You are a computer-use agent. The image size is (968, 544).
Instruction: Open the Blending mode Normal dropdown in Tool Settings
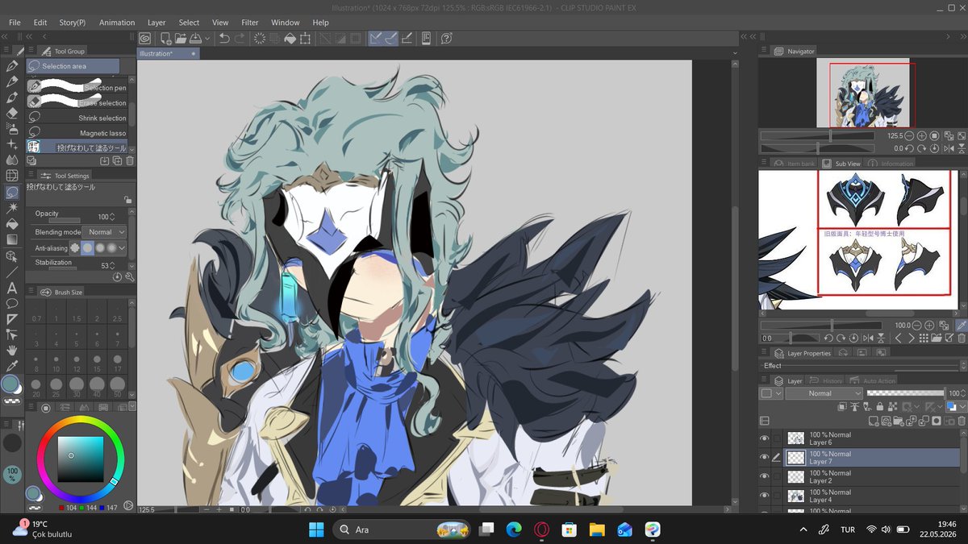click(x=104, y=232)
